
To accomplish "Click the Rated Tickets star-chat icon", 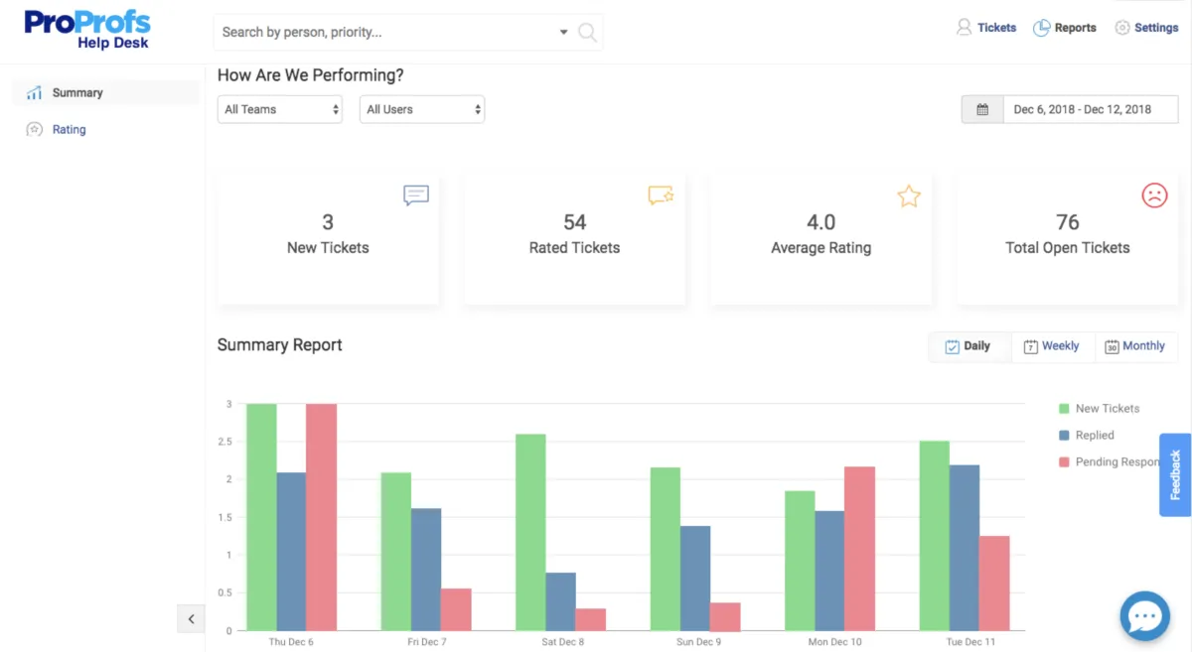I will click(x=661, y=195).
